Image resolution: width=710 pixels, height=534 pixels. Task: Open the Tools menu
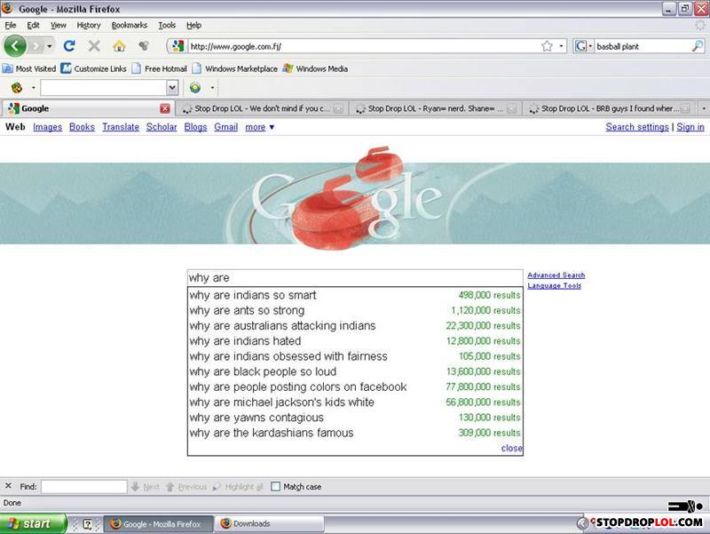click(167, 26)
